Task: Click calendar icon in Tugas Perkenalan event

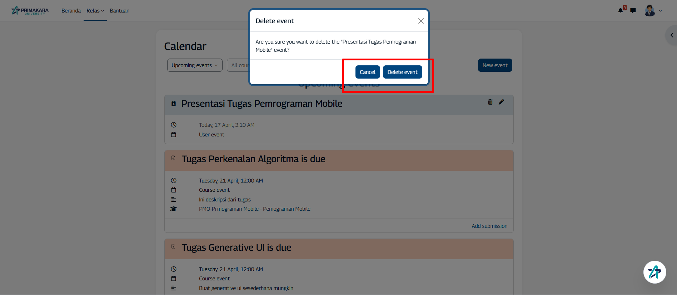Action: [x=174, y=190]
